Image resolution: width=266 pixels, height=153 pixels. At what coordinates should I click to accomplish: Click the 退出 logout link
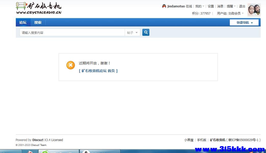[242, 6]
